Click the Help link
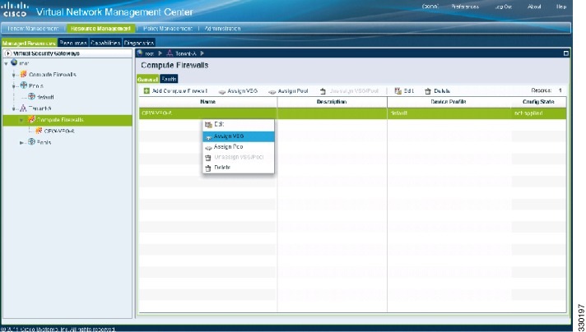The height and width of the screenshot is (332, 586). 561,7
